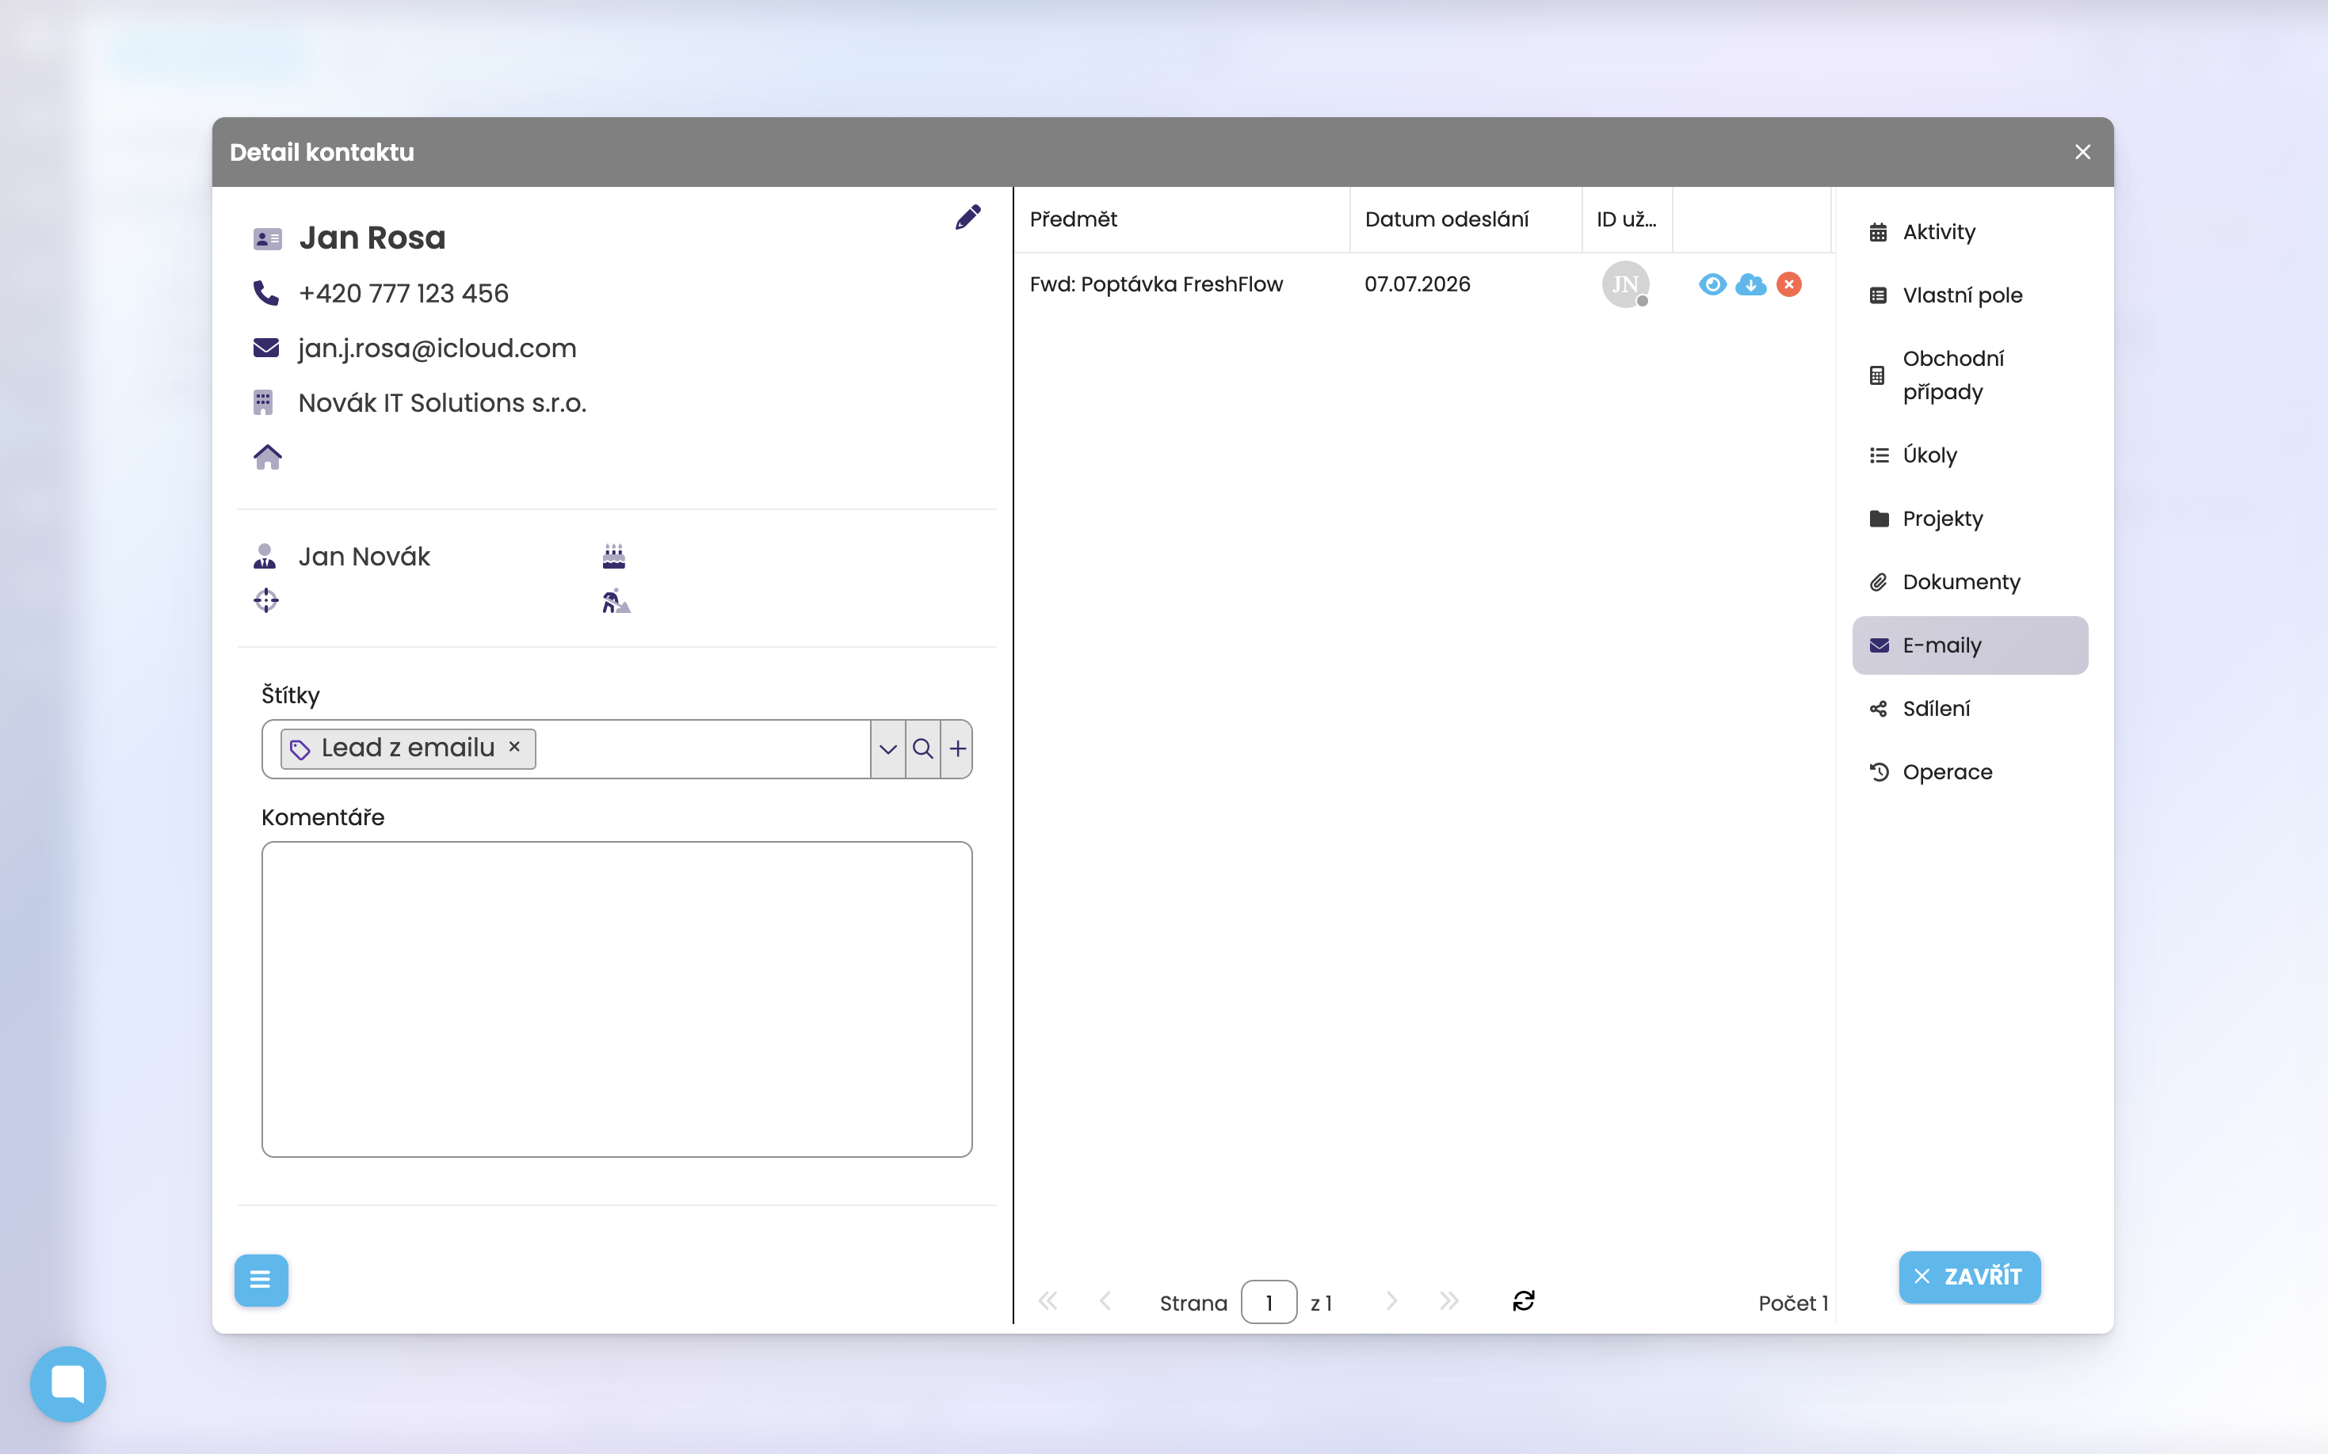Refresh the email list

click(x=1524, y=1301)
